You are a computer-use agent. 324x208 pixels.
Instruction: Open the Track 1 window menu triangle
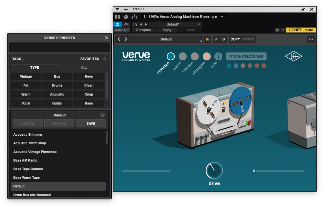pos(117,9)
